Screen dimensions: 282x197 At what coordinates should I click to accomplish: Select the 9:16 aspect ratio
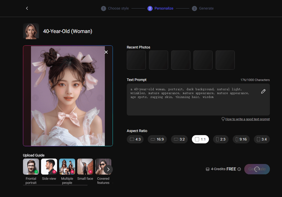click(x=241, y=139)
